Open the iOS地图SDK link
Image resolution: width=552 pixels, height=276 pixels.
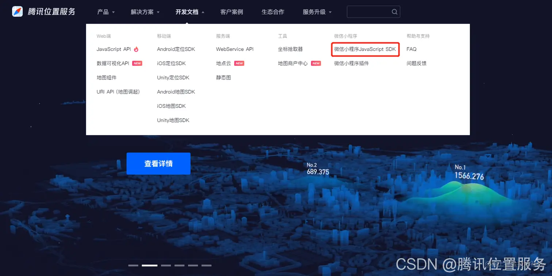pos(172,106)
